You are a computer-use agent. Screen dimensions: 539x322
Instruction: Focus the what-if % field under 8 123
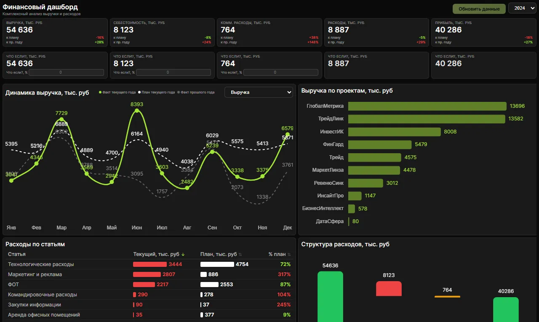(173, 72)
